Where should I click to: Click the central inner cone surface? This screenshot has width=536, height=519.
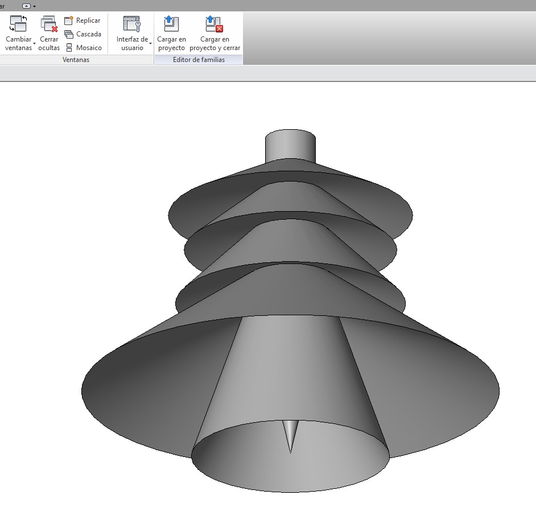(290, 370)
